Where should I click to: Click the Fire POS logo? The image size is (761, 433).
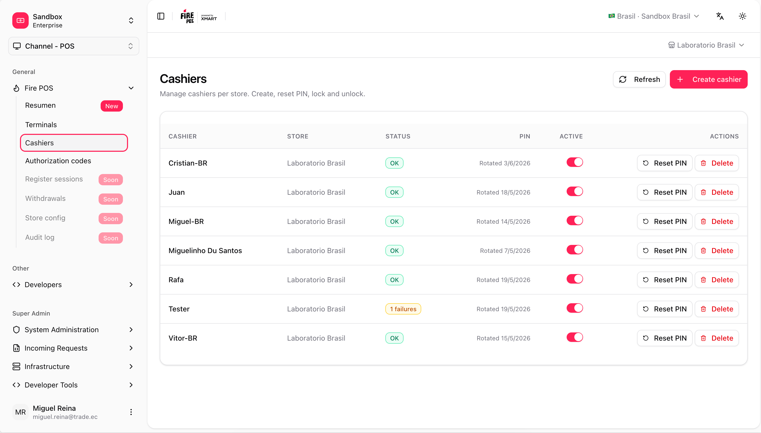pyautogui.click(x=187, y=16)
